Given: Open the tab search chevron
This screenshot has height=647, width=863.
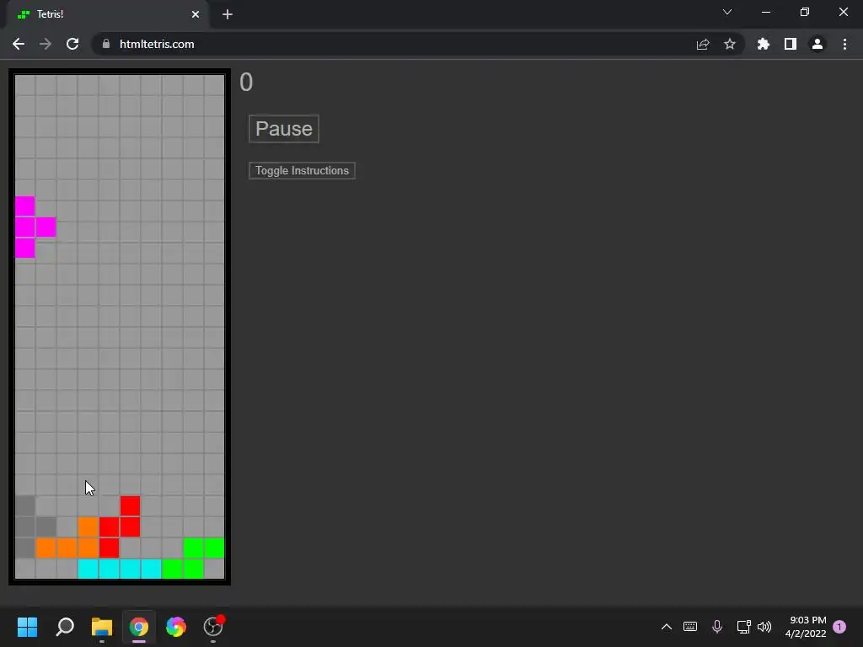Looking at the screenshot, I should (x=727, y=12).
